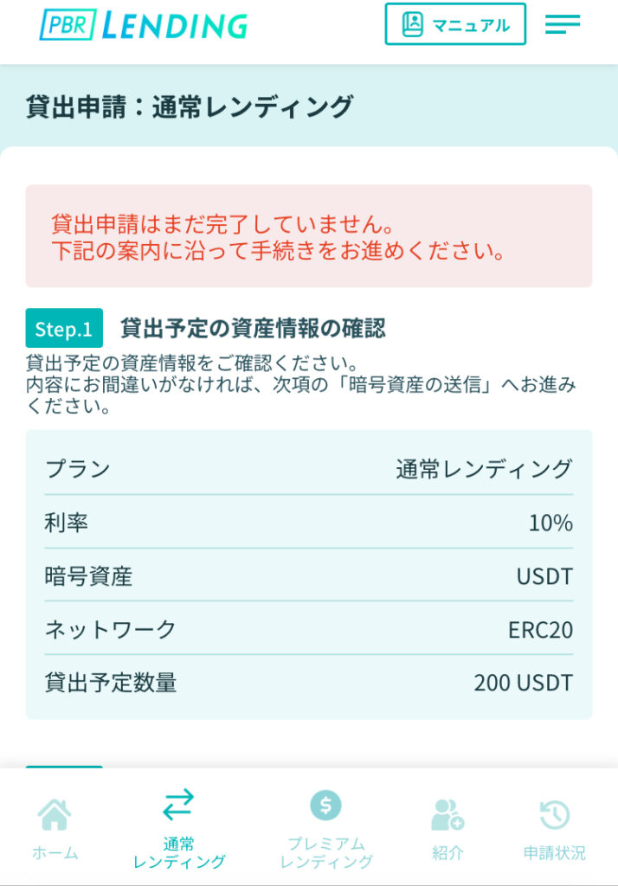Click the 200 USDT 貸出予定数量 value
This screenshot has width=618, height=886.
tap(523, 683)
